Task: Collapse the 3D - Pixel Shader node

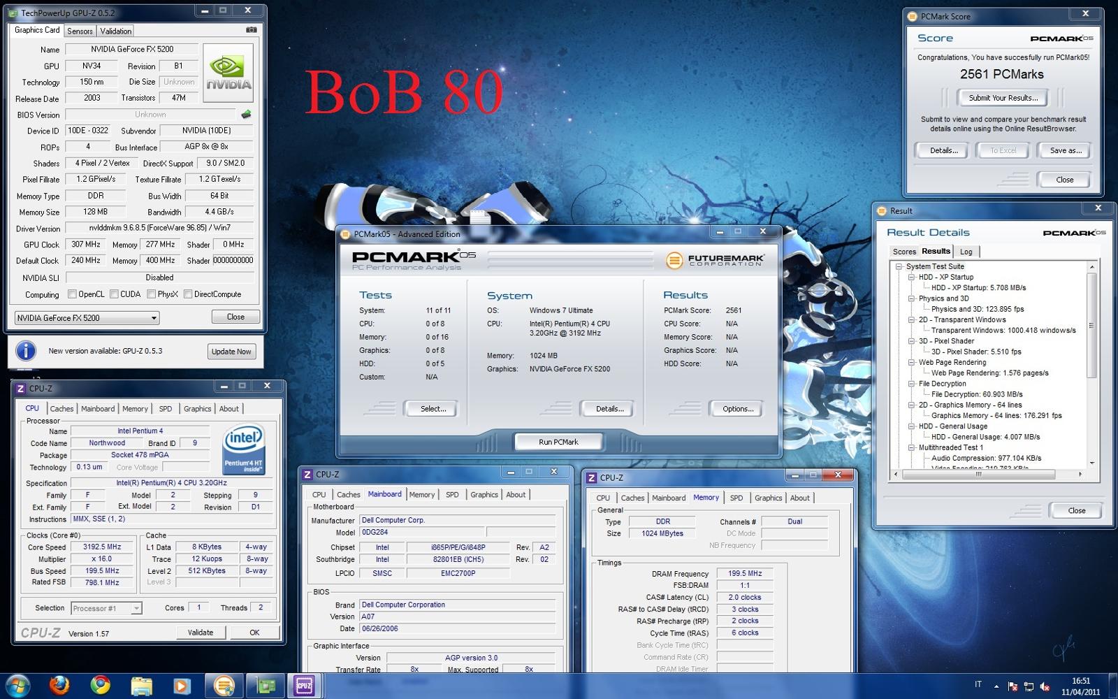Action: [911, 341]
